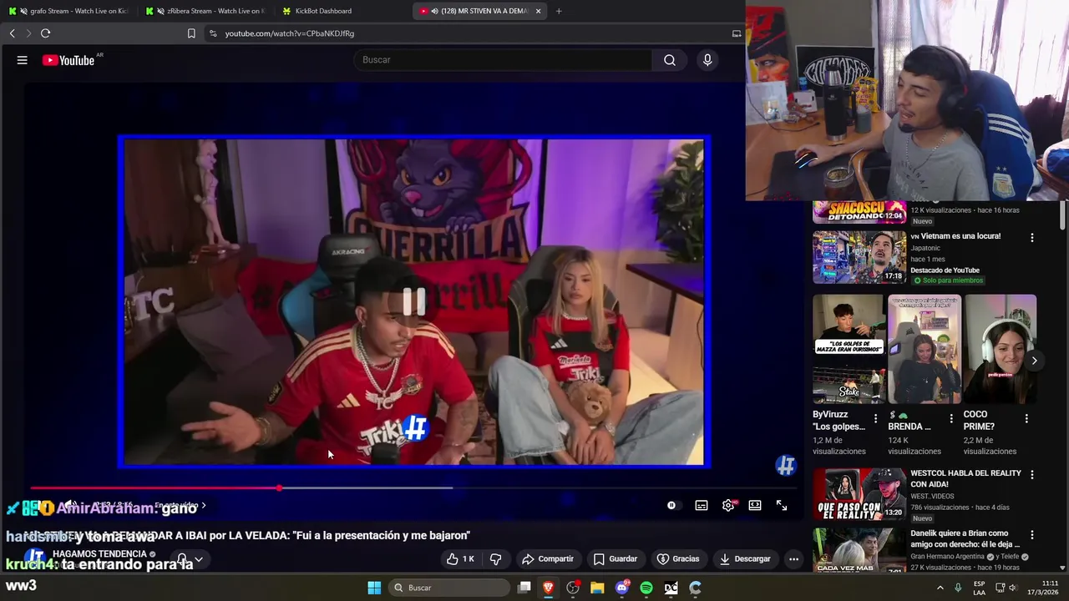Open options menu for Vietnam es una locura
Screen dimensions: 1069x601
click(x=1032, y=237)
